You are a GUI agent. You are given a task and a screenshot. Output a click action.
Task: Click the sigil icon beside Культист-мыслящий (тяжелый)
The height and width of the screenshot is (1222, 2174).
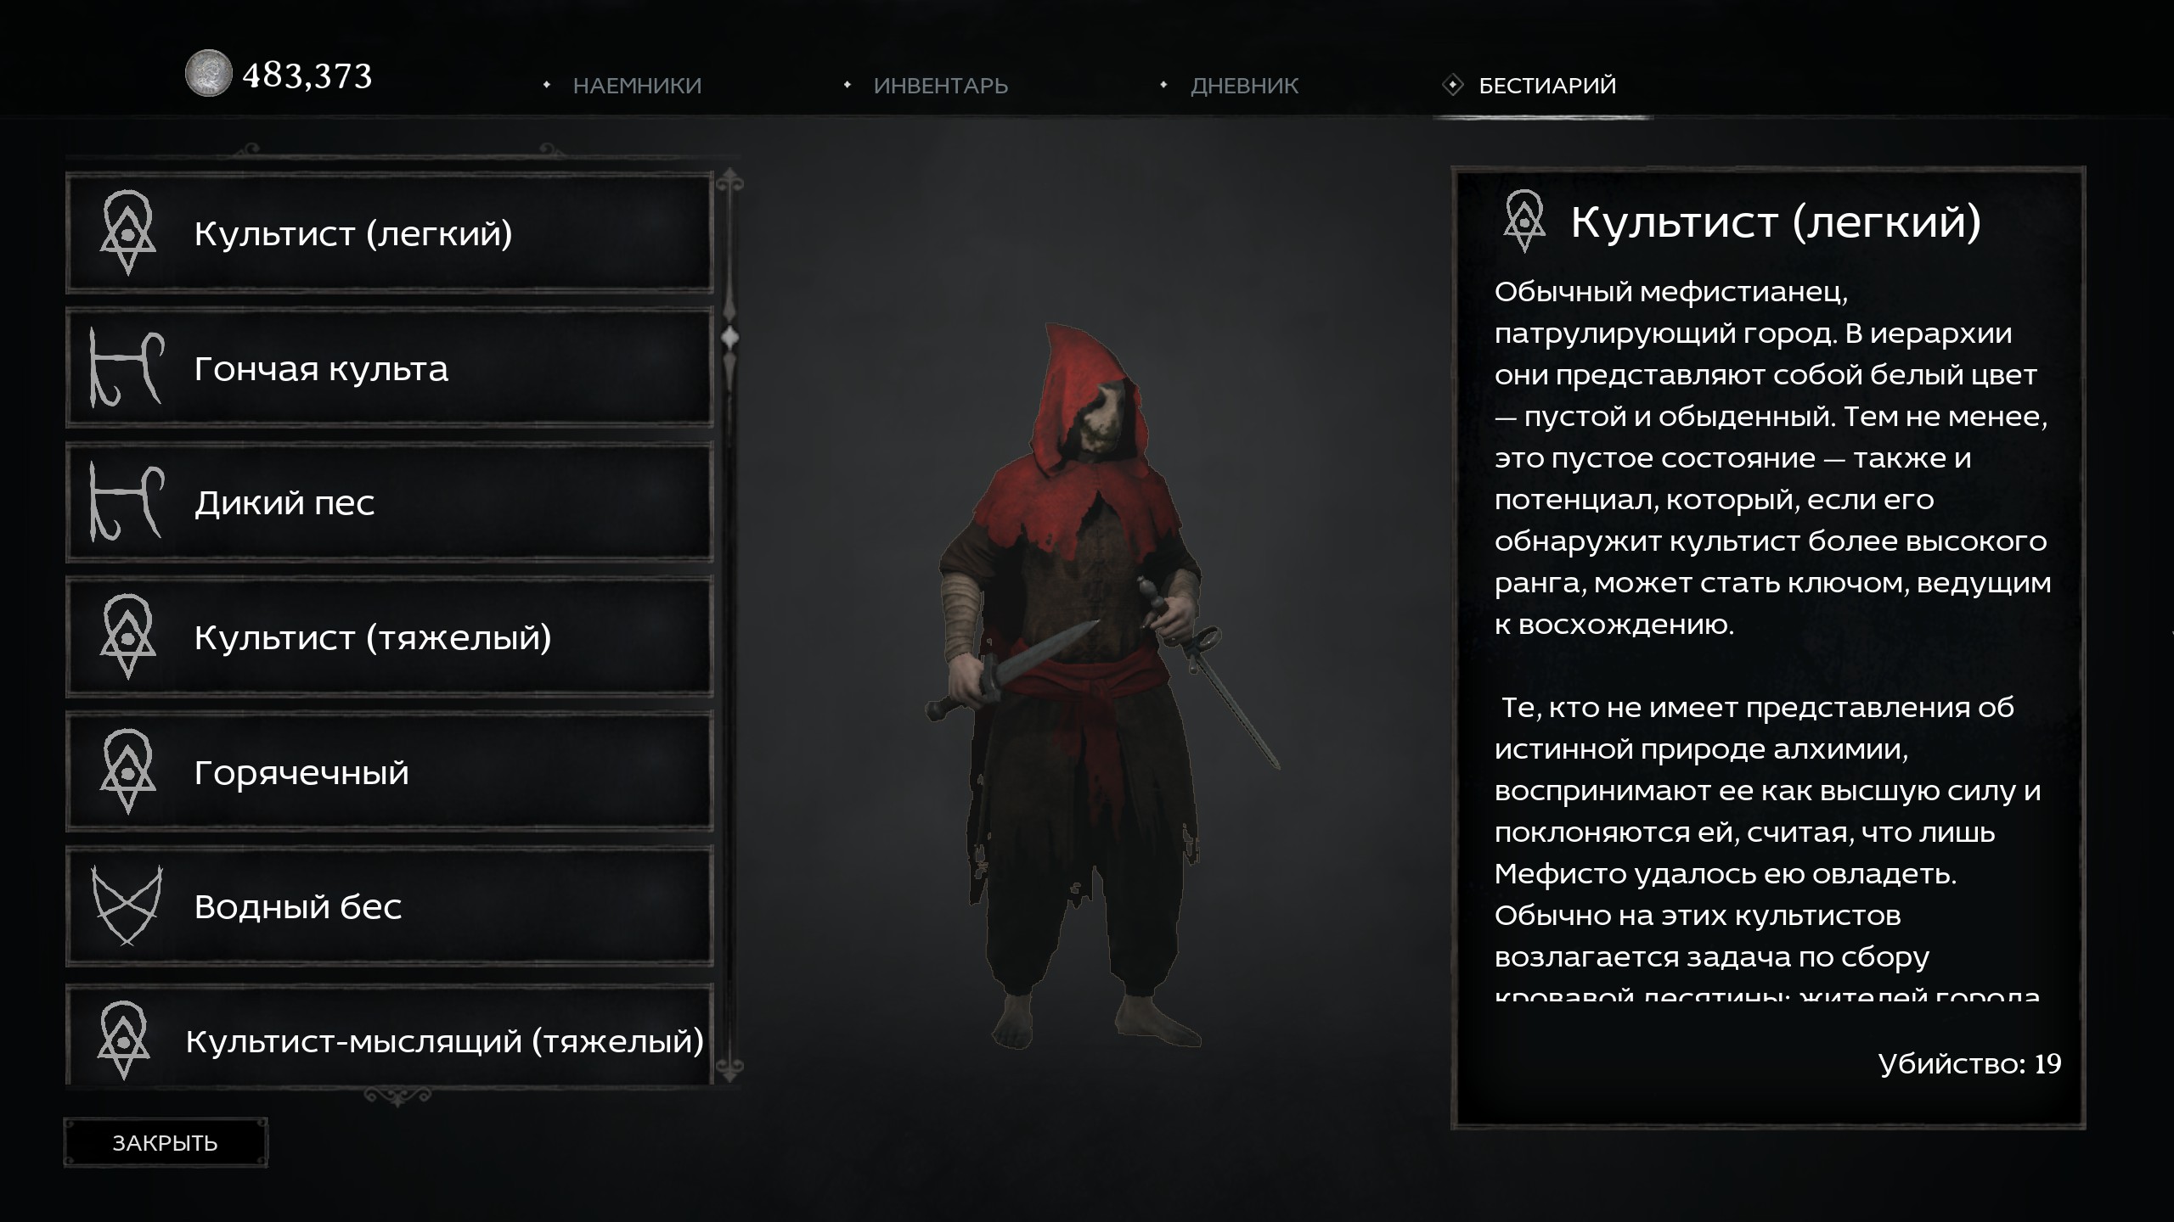click(124, 1040)
